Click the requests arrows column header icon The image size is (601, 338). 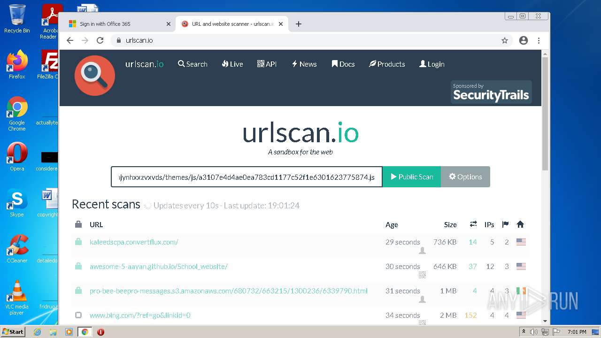tap(473, 224)
